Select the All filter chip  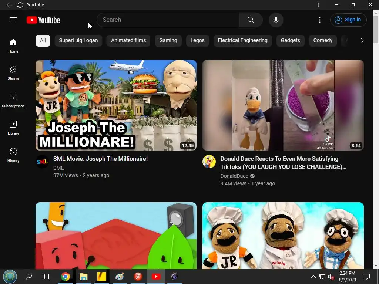pos(43,41)
